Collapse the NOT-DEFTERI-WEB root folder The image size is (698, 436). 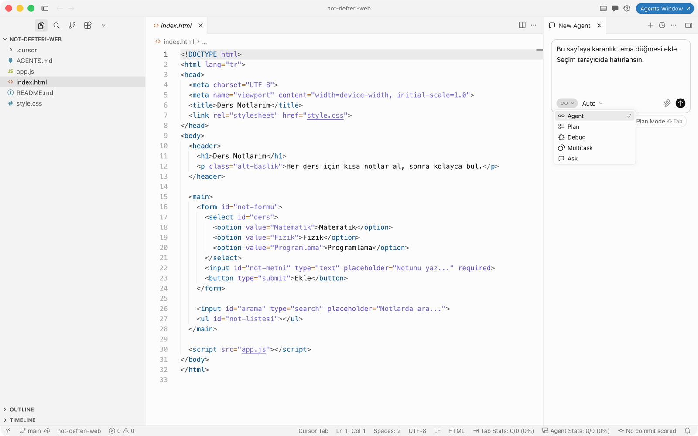tap(72, 39)
